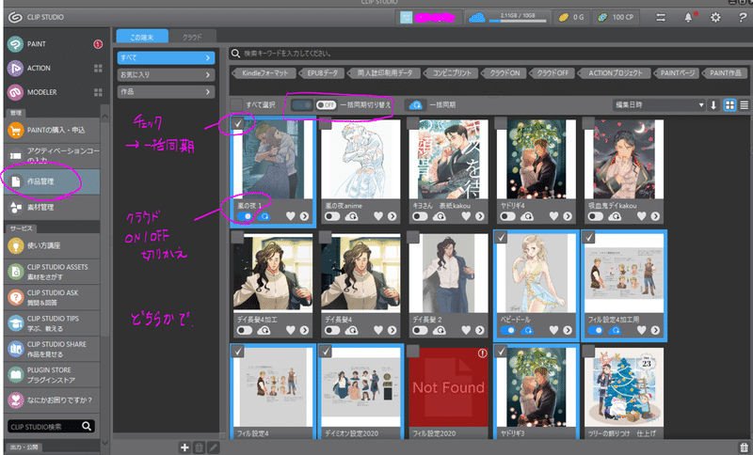Click storage usage progress bar
This screenshot has width=753, height=455.
[x=518, y=21]
